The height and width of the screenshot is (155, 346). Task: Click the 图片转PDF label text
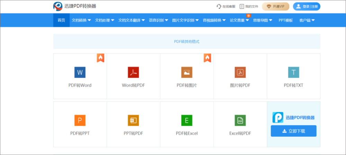pyautogui.click(x=240, y=85)
